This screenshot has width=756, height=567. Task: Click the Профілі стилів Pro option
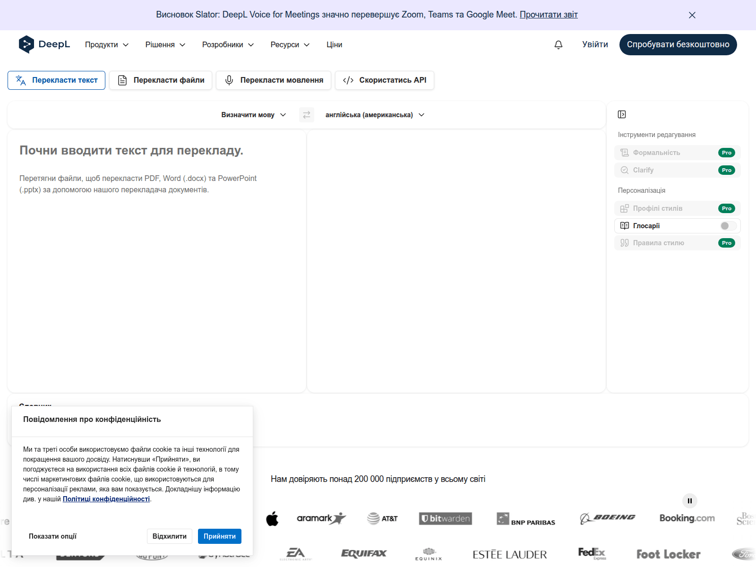tap(678, 208)
